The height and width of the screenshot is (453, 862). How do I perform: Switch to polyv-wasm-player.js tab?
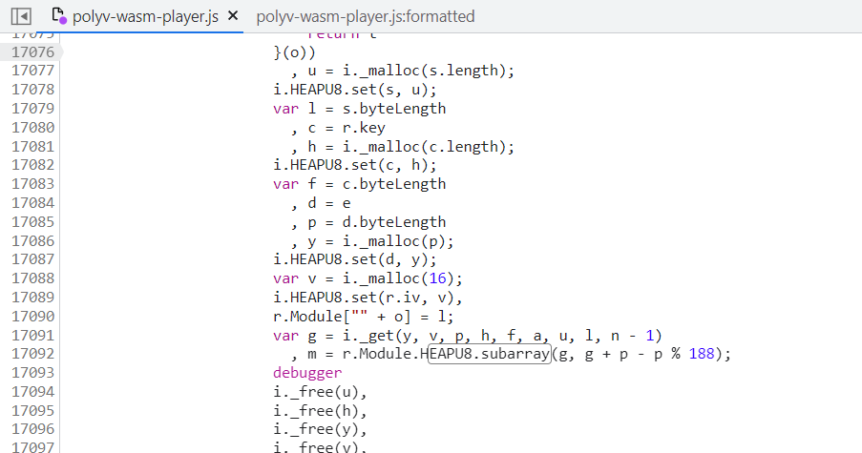146,16
